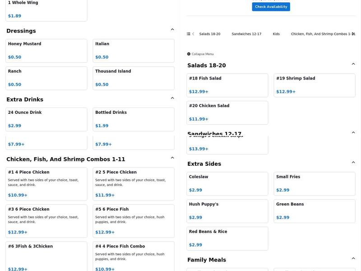Click the Collapse Menu minus icon

point(189,54)
